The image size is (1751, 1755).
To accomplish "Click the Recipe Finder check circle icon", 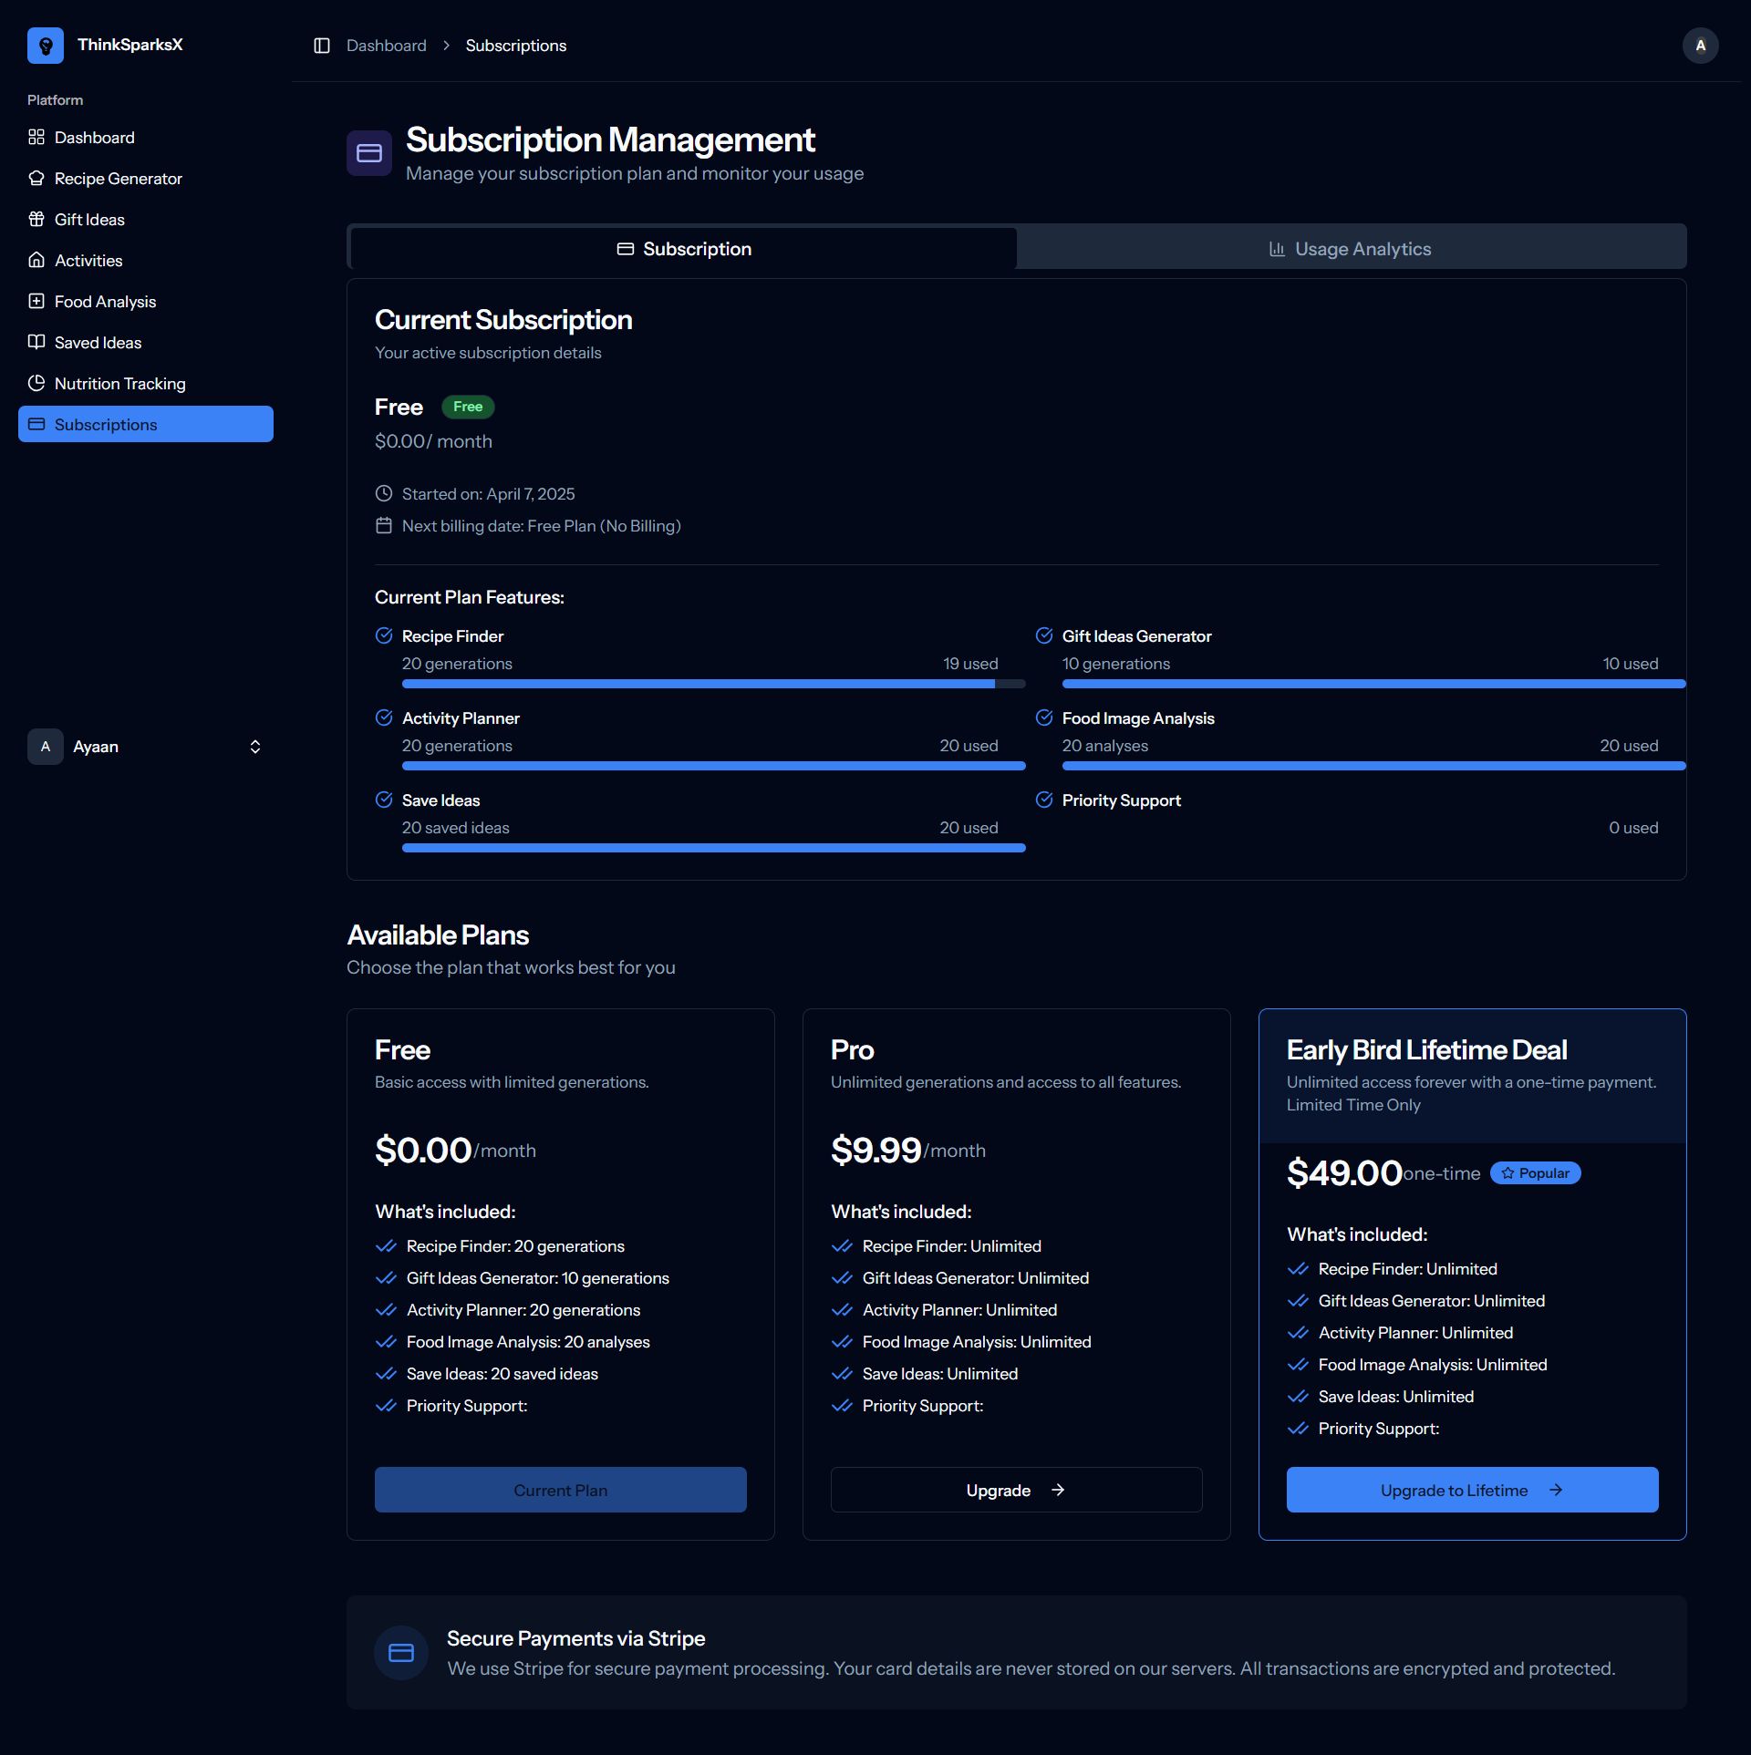I will 384,635.
